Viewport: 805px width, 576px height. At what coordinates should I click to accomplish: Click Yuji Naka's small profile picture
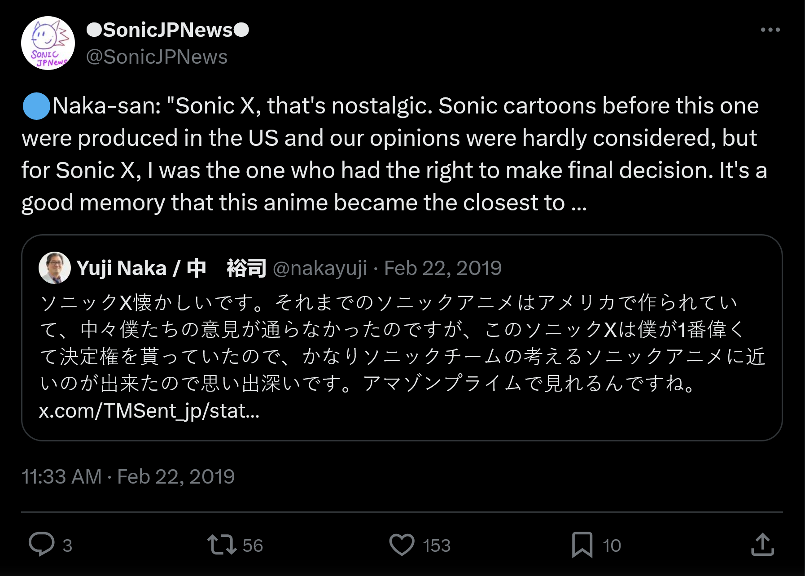click(x=55, y=268)
